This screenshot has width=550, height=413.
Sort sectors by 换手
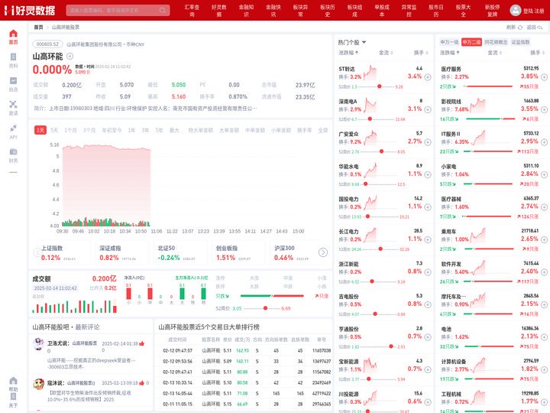[x=538, y=53]
